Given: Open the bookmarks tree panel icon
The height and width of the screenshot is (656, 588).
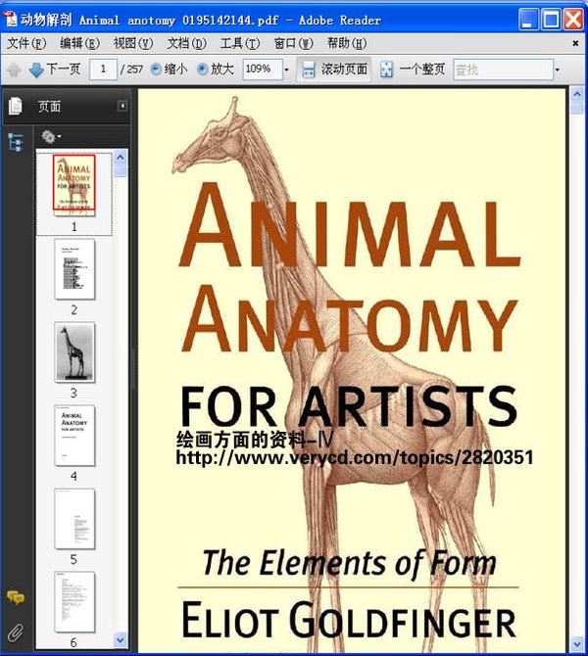Looking at the screenshot, I should coord(16,143).
